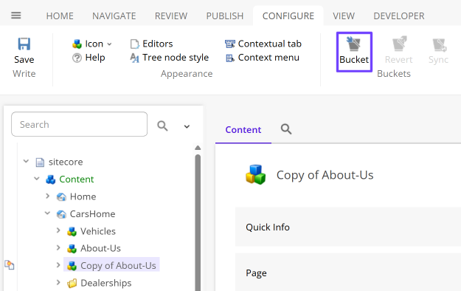Open the hamburger menu

[16, 16]
